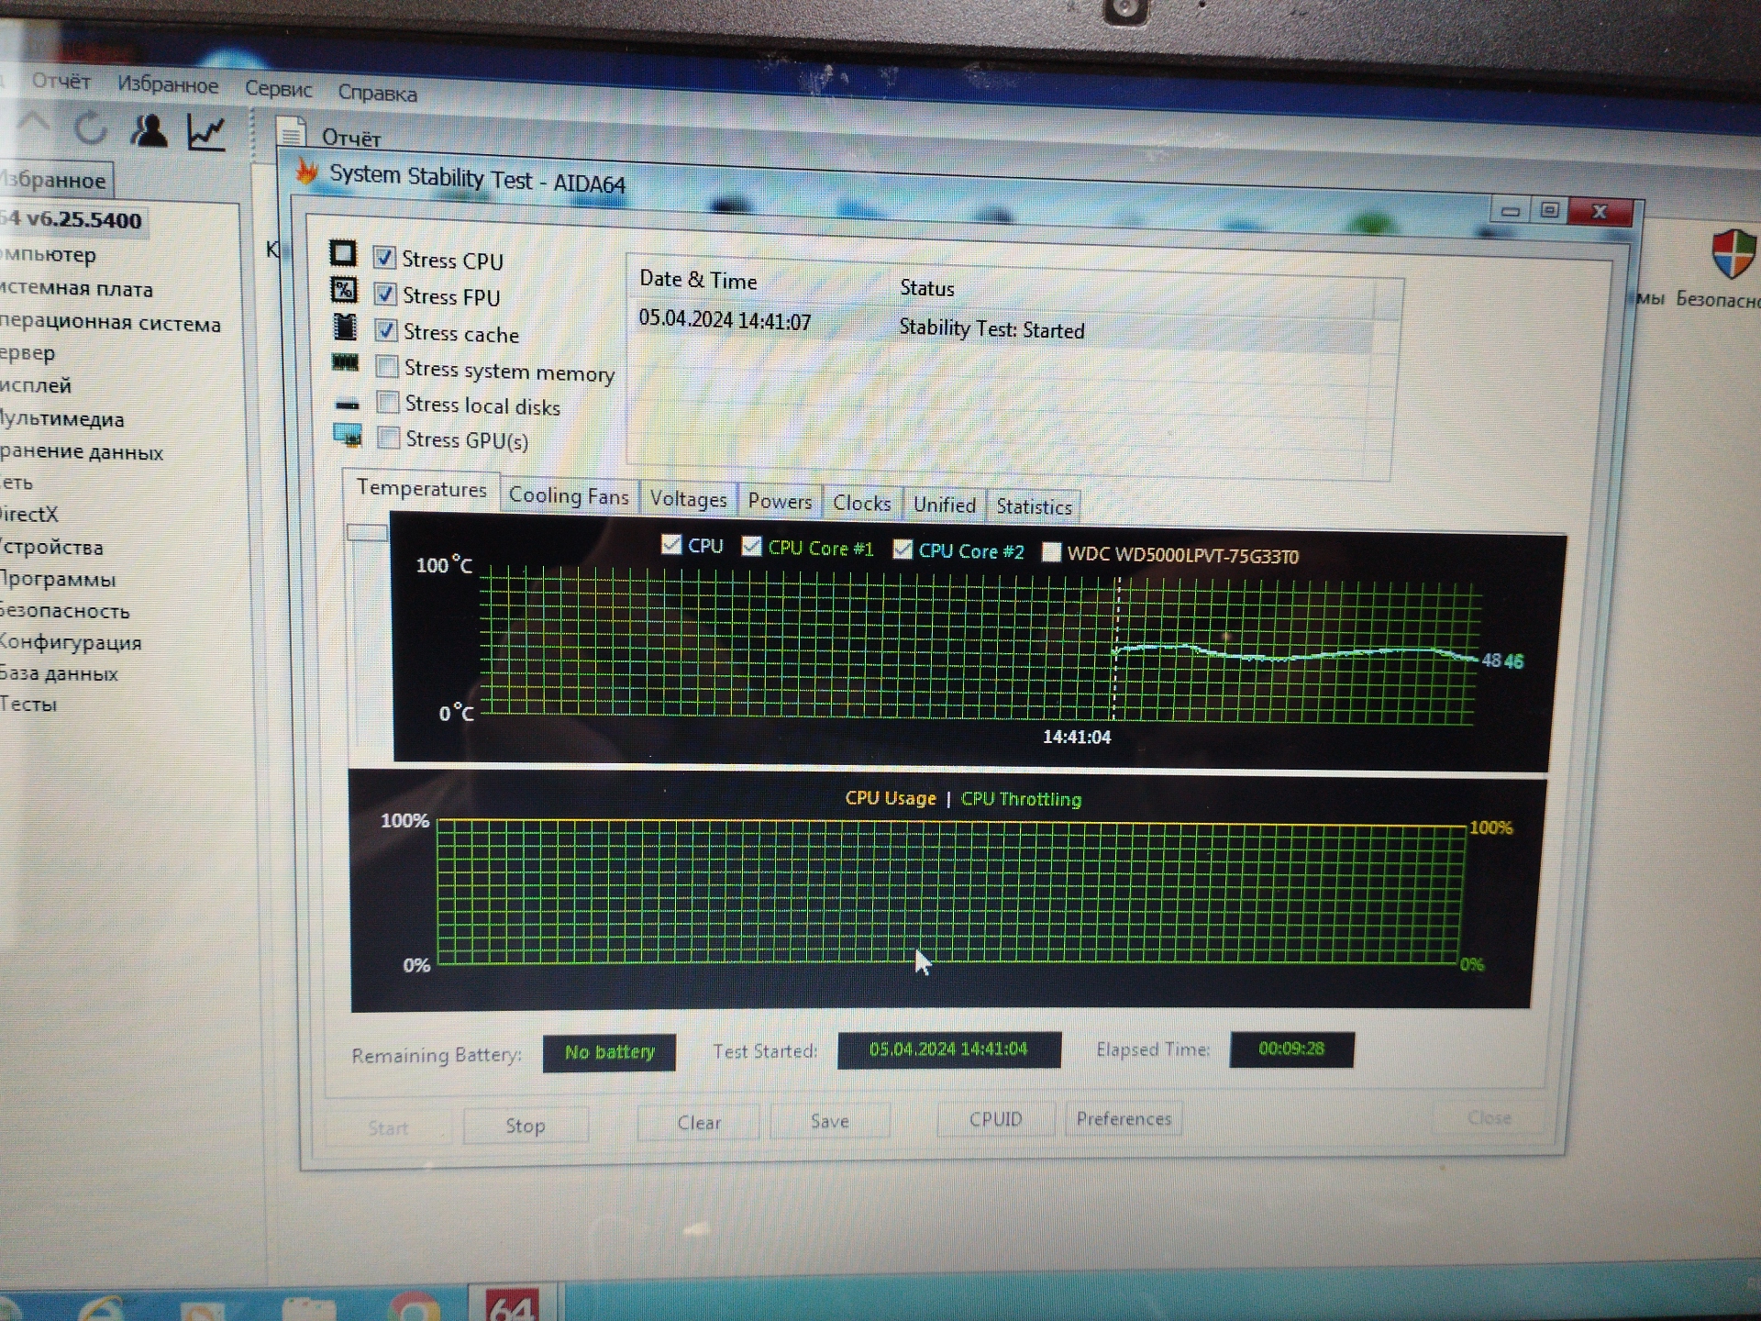Enable Stress GPU(s) checkbox
Image resolution: width=1761 pixels, height=1321 pixels.
tap(389, 438)
